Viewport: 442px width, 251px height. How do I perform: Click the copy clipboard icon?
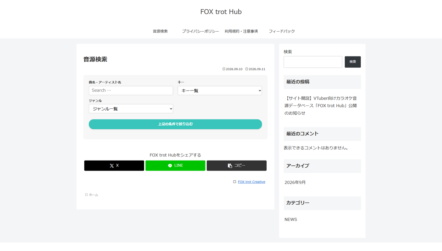(230, 166)
